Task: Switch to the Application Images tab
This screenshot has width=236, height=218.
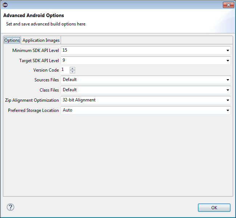Action: [x=41, y=40]
